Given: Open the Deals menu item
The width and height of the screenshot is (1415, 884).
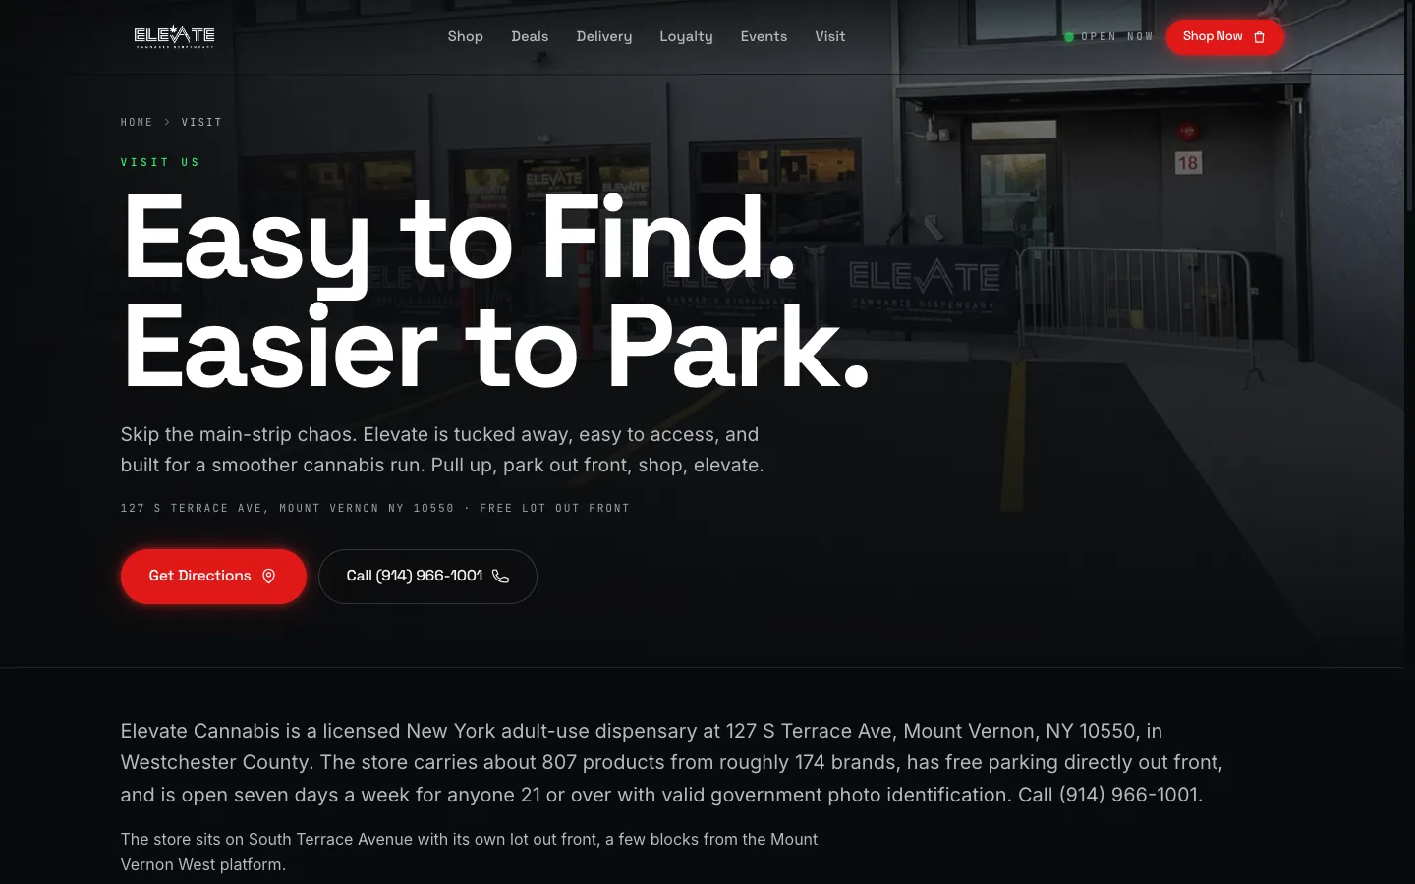Looking at the screenshot, I should coord(530,36).
